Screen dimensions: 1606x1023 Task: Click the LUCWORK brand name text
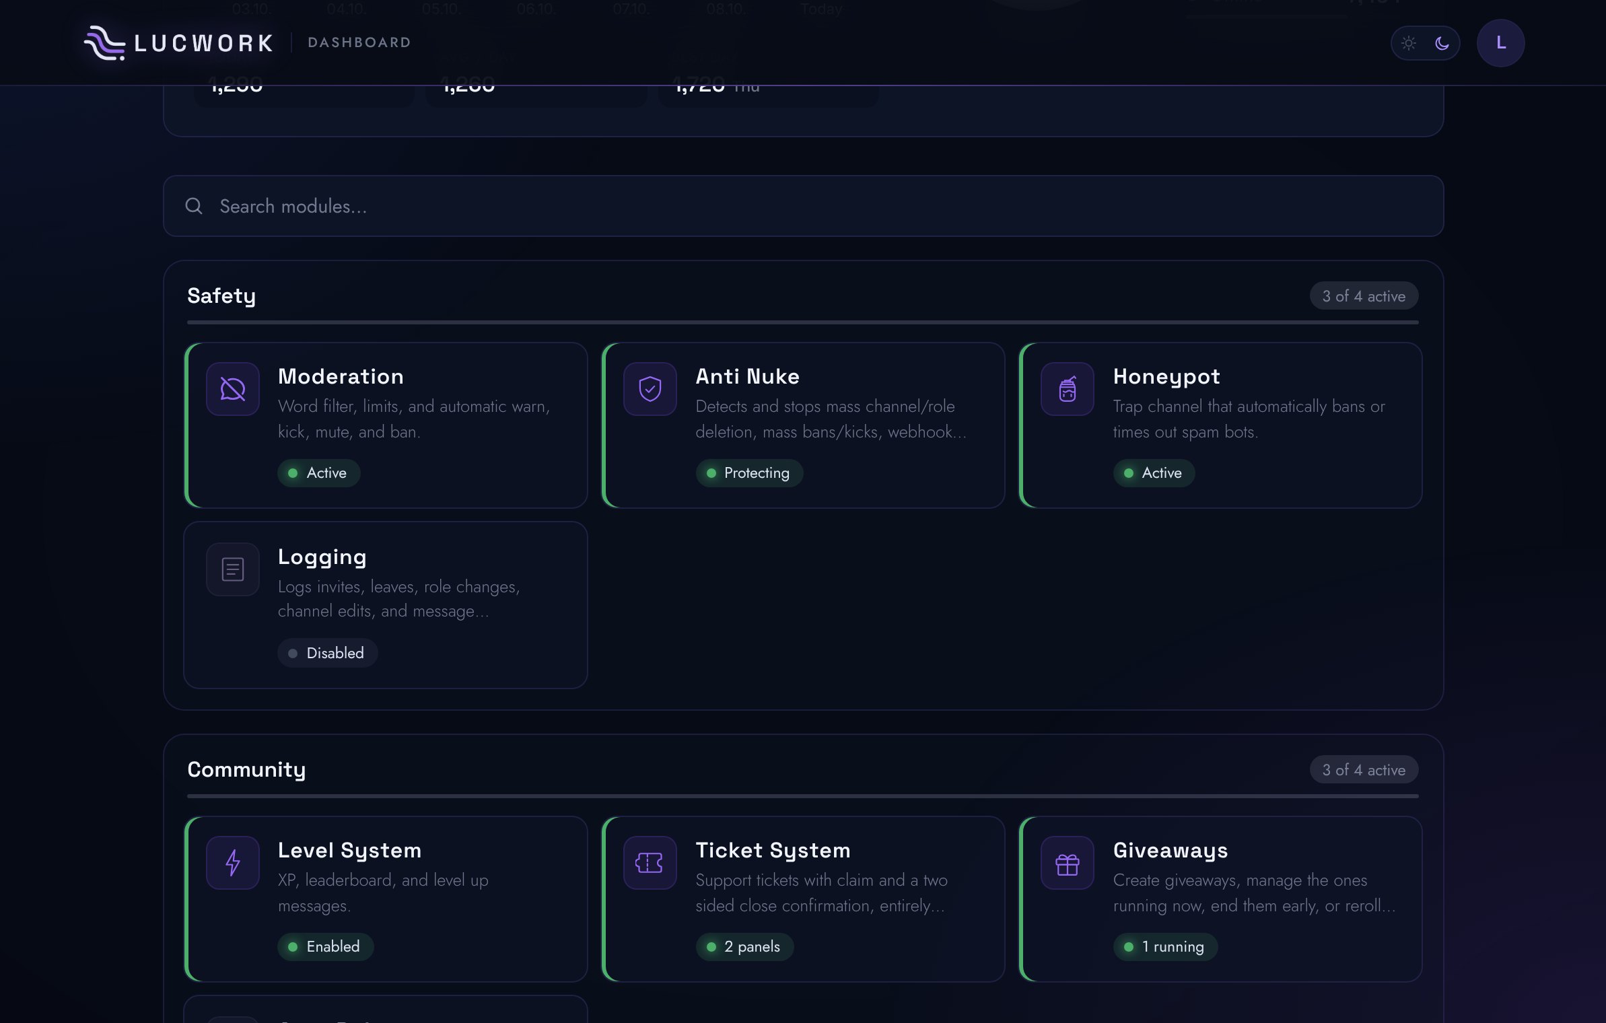(x=204, y=44)
